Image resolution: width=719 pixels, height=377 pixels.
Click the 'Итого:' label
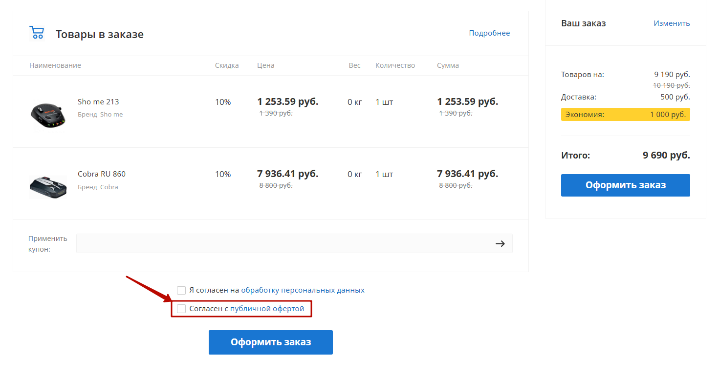576,156
